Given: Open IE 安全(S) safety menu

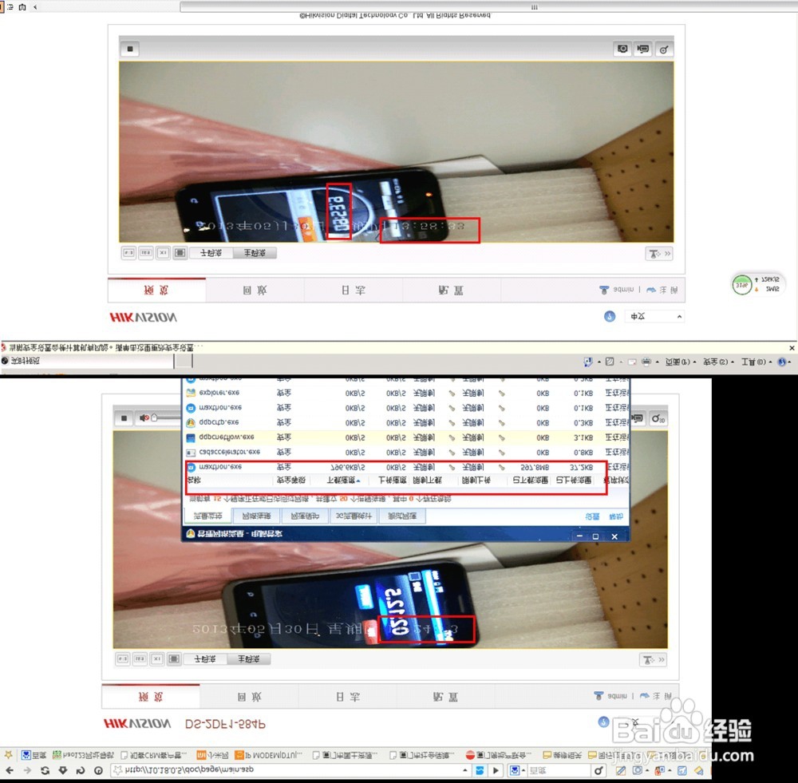Looking at the screenshot, I should click(x=718, y=362).
